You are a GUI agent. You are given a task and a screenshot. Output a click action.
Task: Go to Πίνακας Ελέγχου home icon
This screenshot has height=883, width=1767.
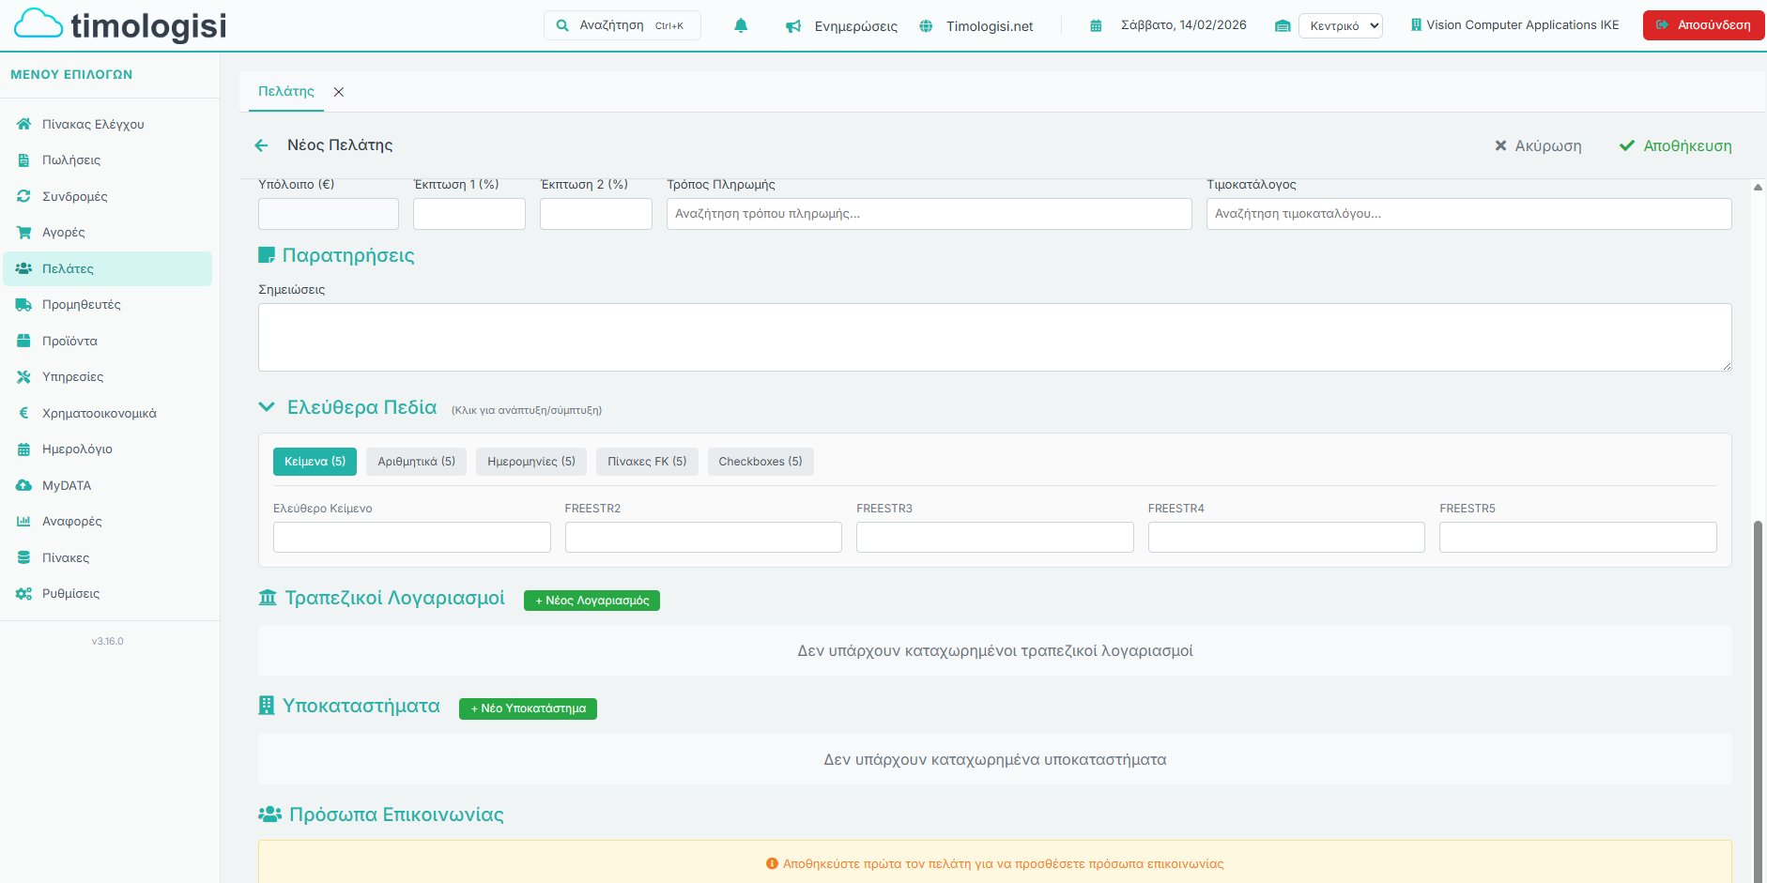tap(24, 124)
